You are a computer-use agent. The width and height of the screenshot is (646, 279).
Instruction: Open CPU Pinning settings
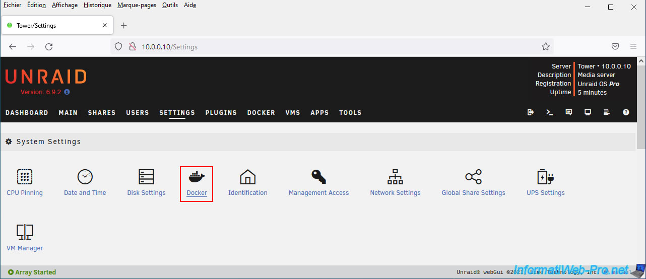point(25,177)
